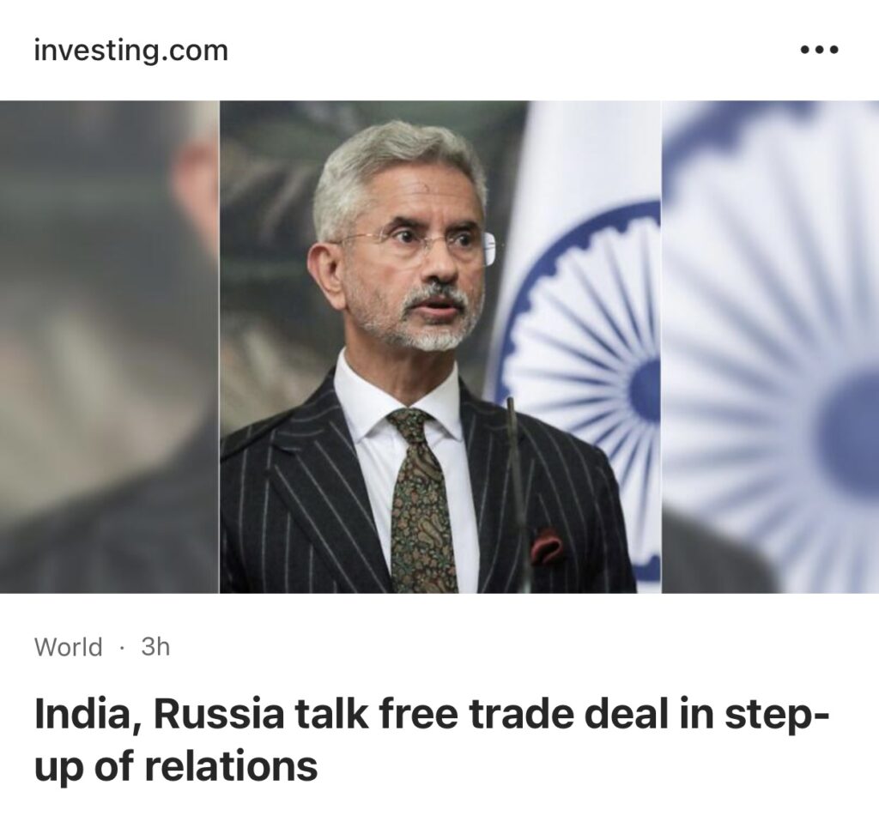Open the three-dot more options menu
Viewport: 879px width, 816px height.
point(819,51)
